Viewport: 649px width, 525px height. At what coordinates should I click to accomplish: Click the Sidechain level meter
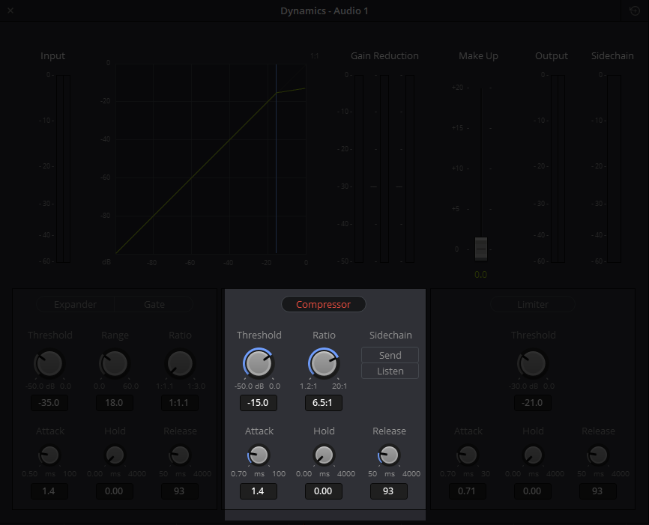(615, 169)
